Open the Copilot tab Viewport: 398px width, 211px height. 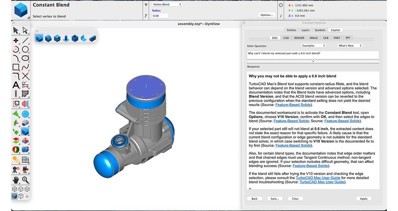[335, 30]
